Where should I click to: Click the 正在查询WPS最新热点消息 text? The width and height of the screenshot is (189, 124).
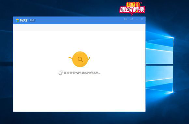pos(82,73)
